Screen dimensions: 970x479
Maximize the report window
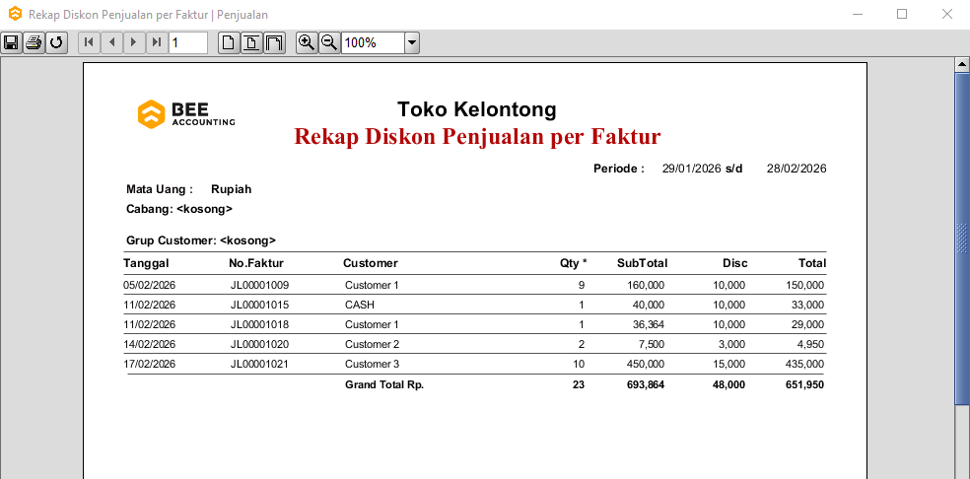902,14
